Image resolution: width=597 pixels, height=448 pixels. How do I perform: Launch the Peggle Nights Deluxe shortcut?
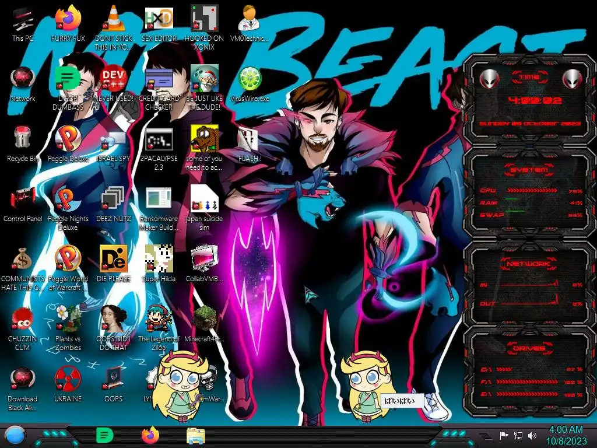coord(68,199)
